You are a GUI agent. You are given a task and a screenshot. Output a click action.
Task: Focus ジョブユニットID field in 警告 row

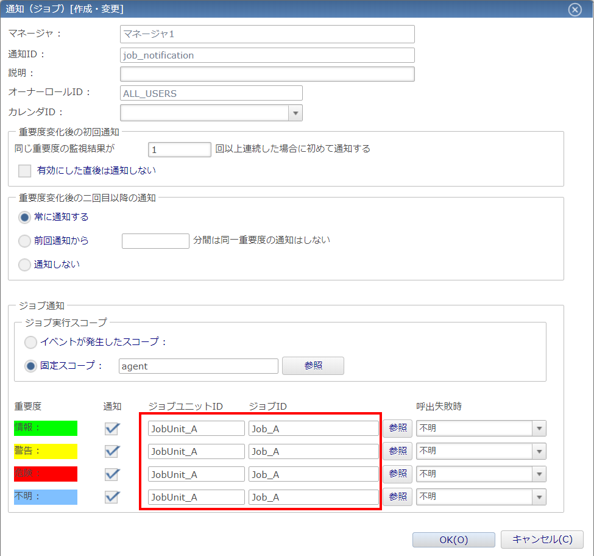pyautogui.click(x=196, y=451)
